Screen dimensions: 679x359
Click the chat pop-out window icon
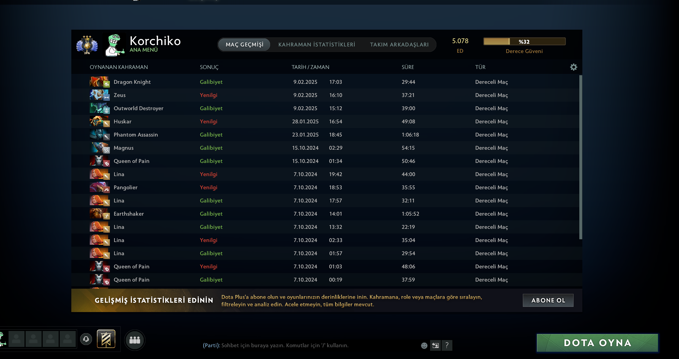pyautogui.click(x=435, y=345)
